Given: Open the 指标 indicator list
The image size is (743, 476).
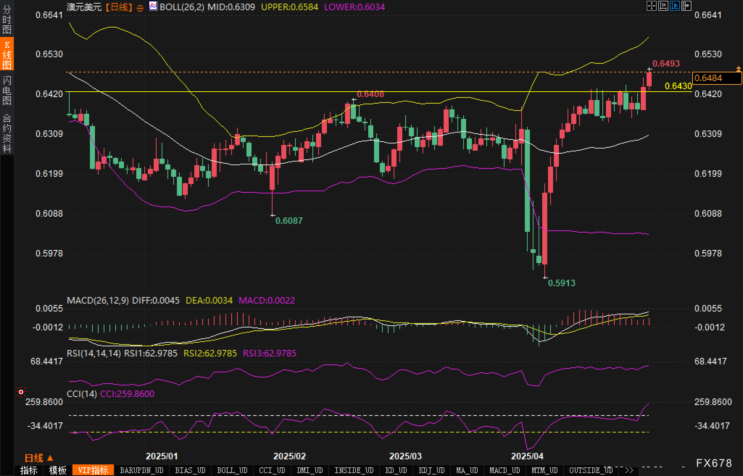Looking at the screenshot, I should pos(29,470).
